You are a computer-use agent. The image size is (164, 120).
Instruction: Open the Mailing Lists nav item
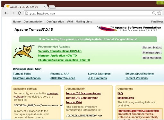tap(84, 21)
